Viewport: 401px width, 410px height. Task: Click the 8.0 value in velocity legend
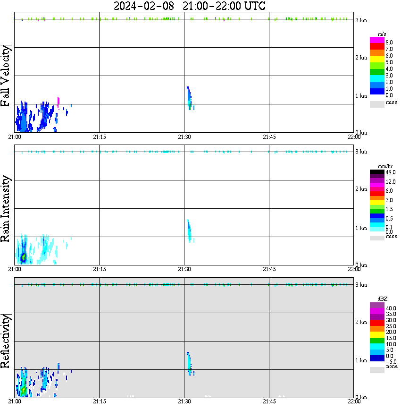click(x=389, y=43)
